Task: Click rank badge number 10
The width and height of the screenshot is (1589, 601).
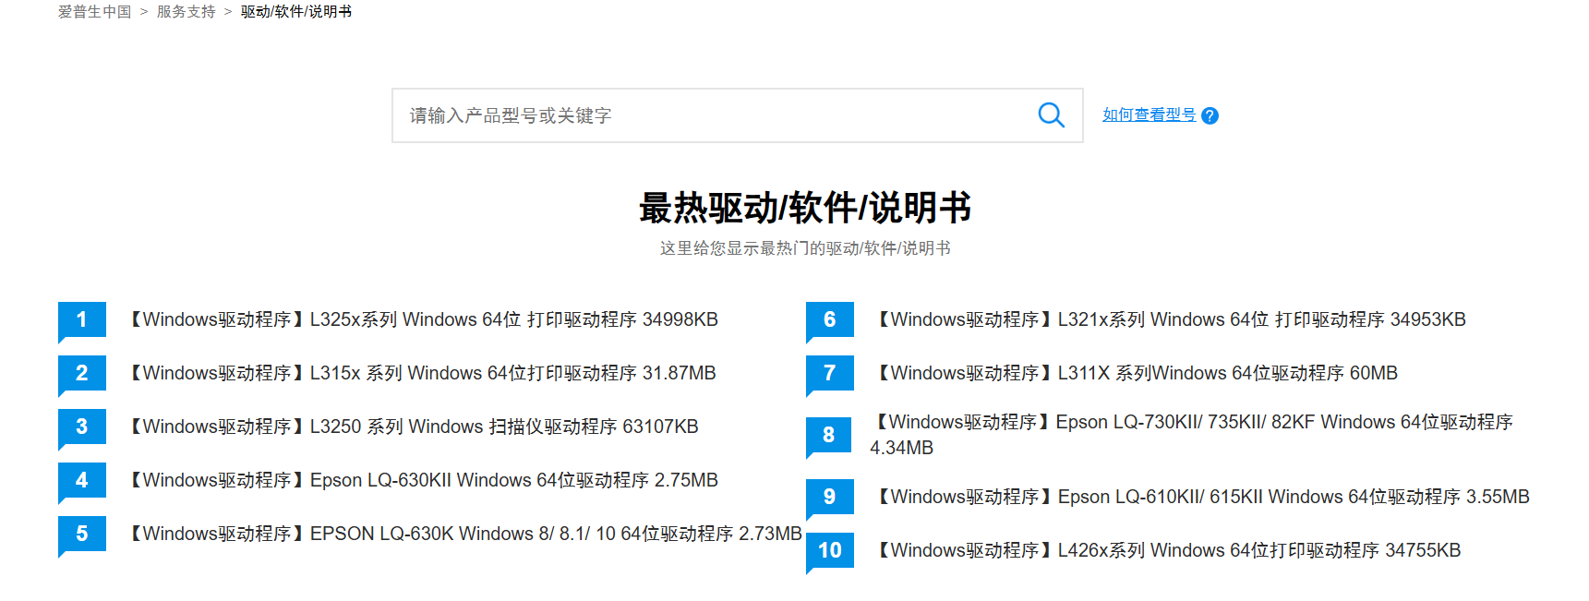Action: [830, 551]
